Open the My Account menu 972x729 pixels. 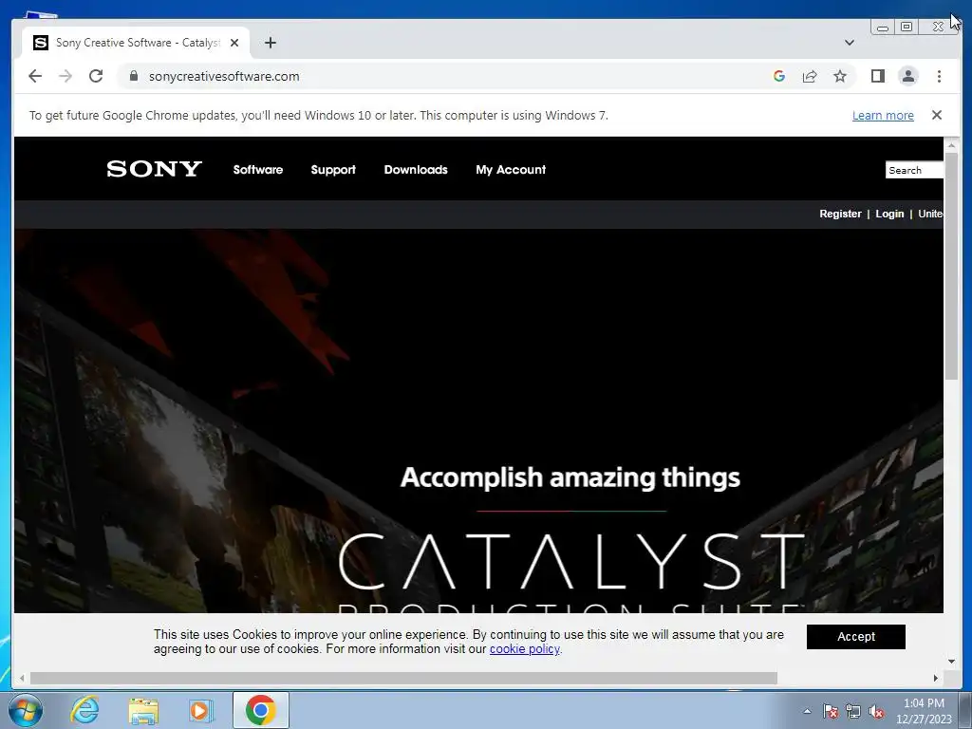pyautogui.click(x=511, y=170)
